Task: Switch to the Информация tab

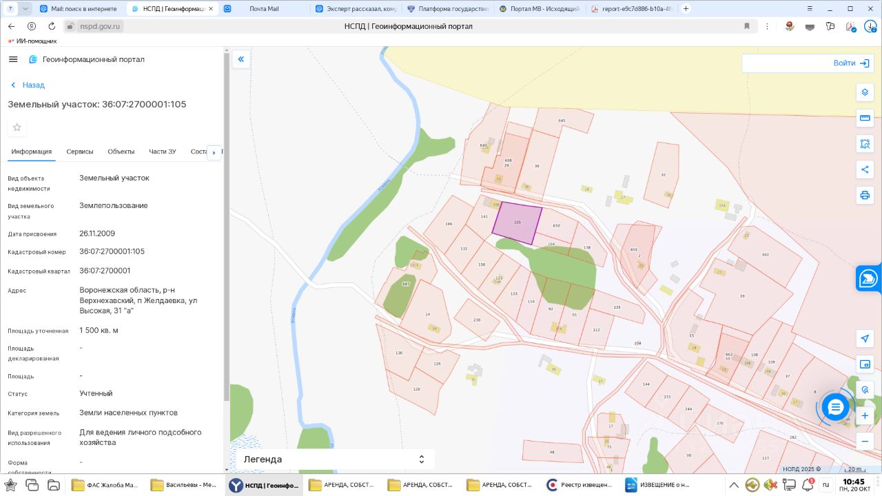Action: point(32,152)
